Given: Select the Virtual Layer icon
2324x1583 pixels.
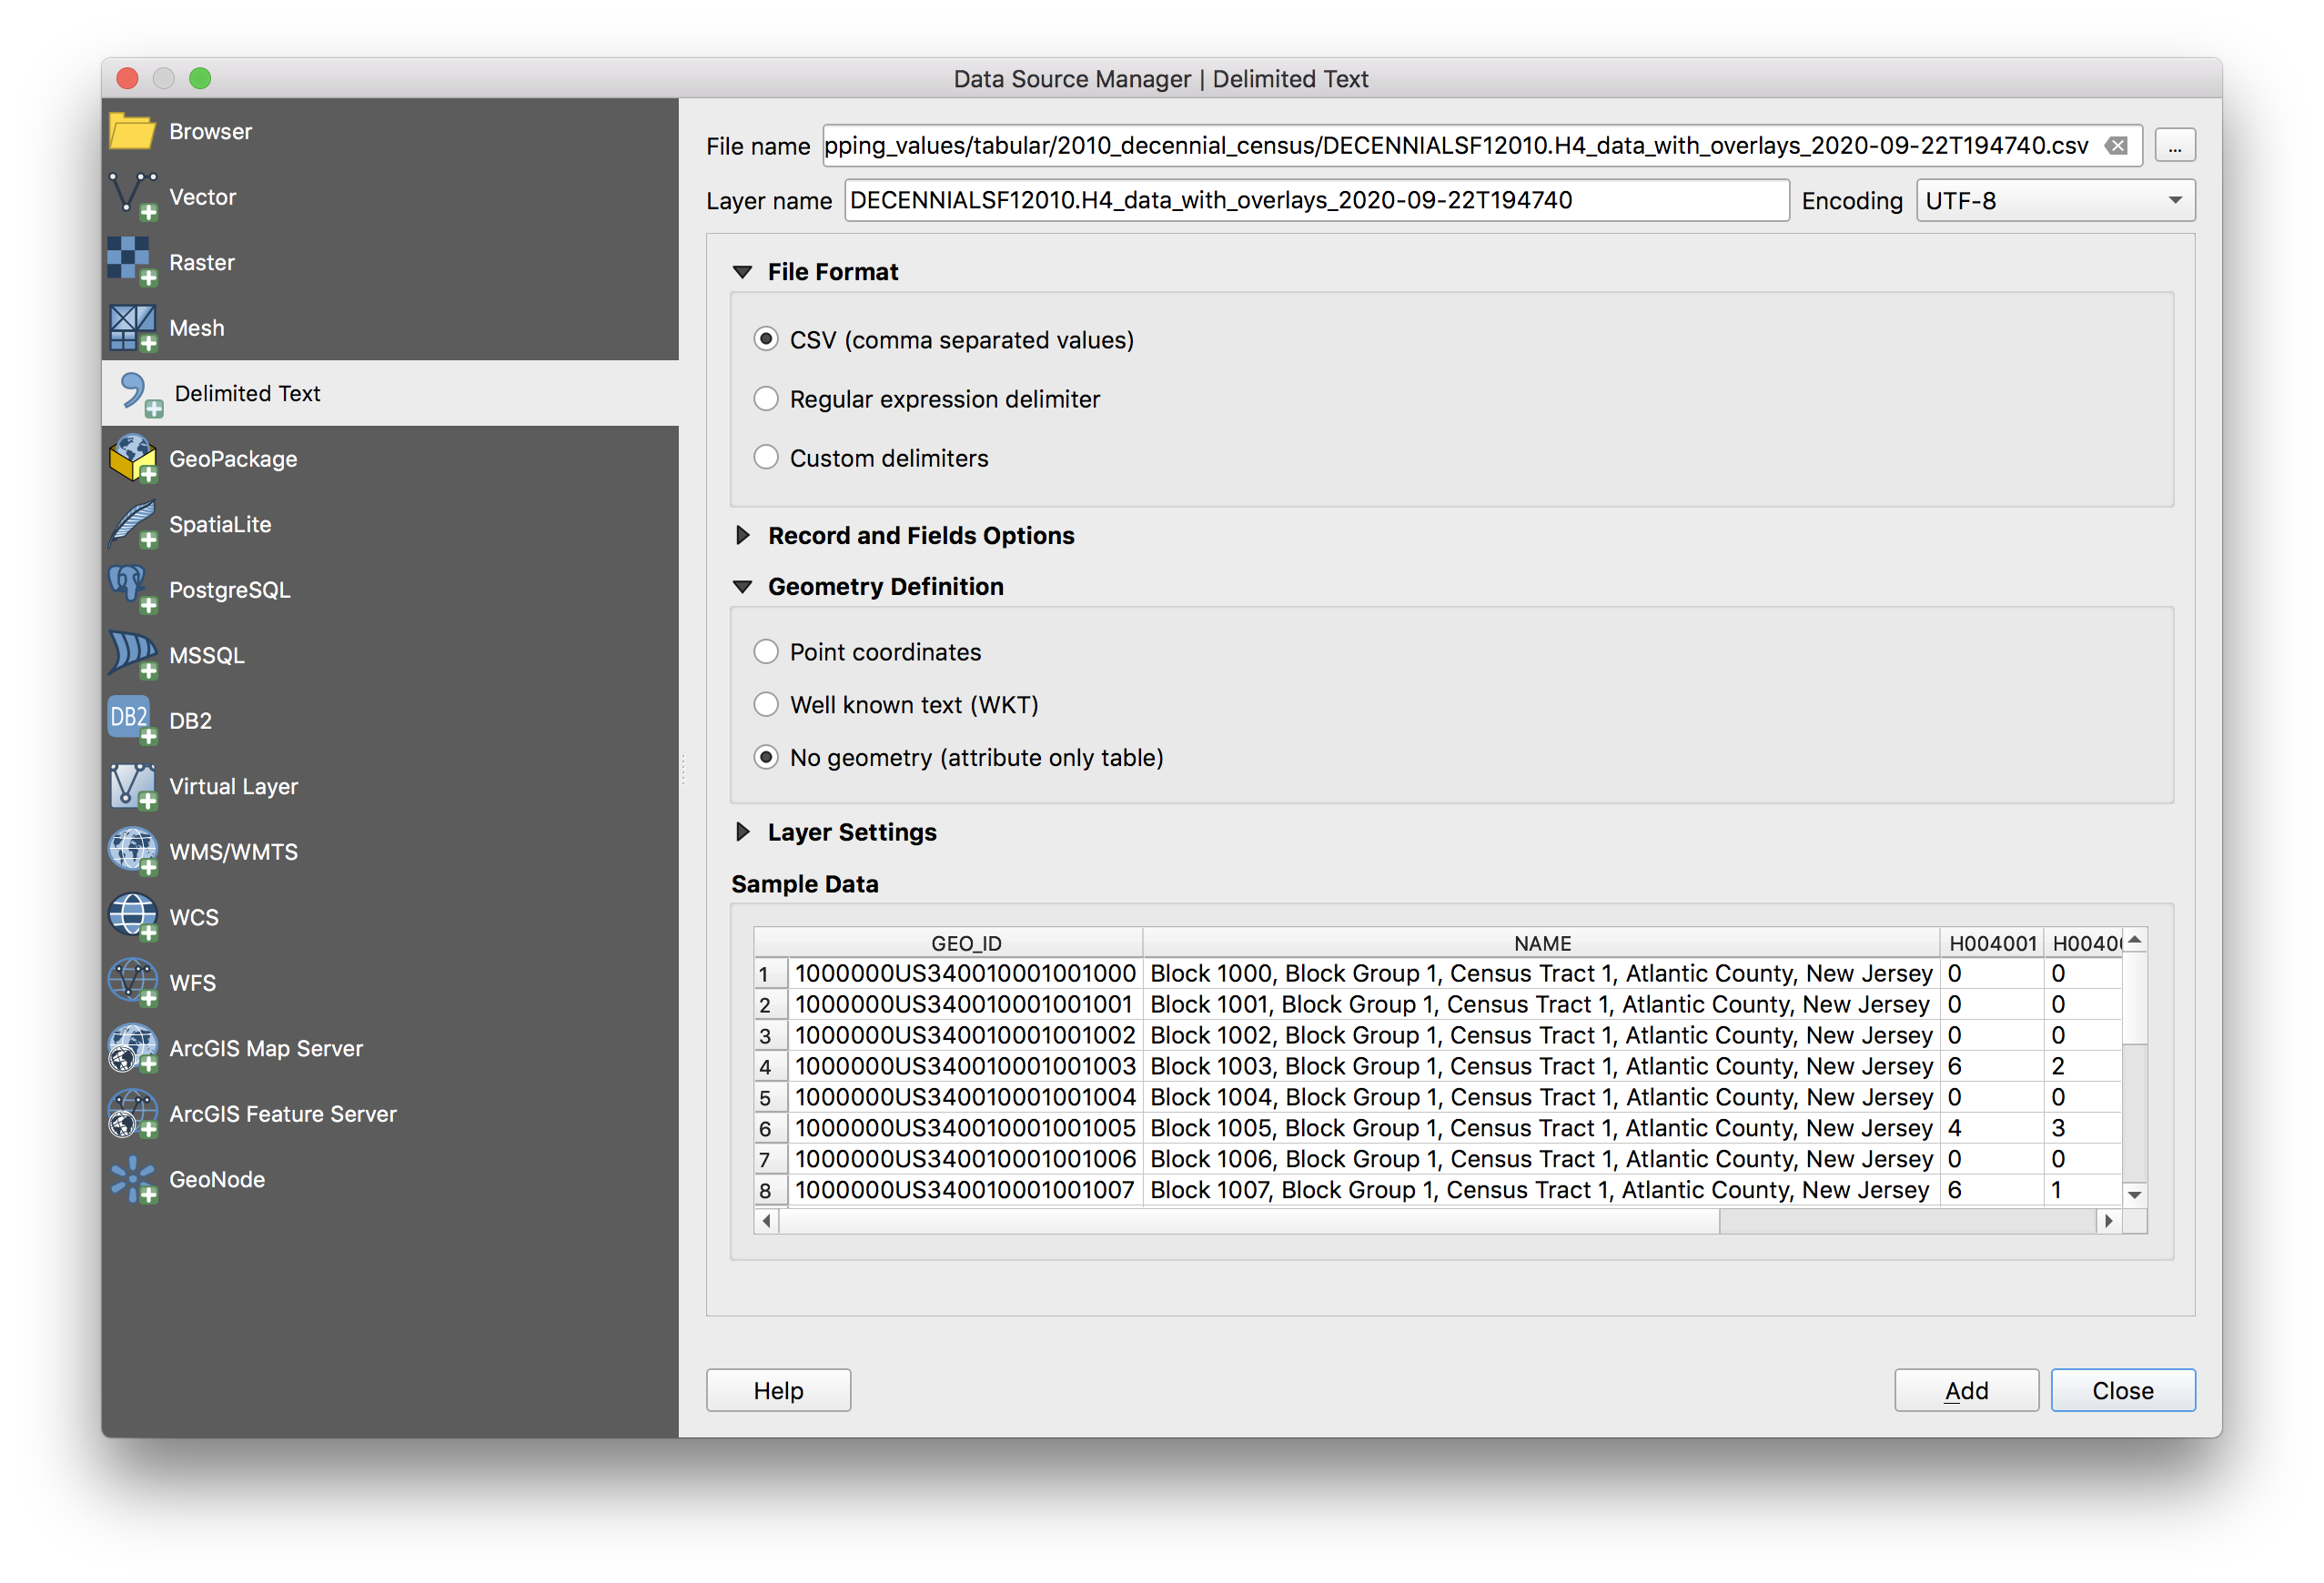Looking at the screenshot, I should pos(132,786).
